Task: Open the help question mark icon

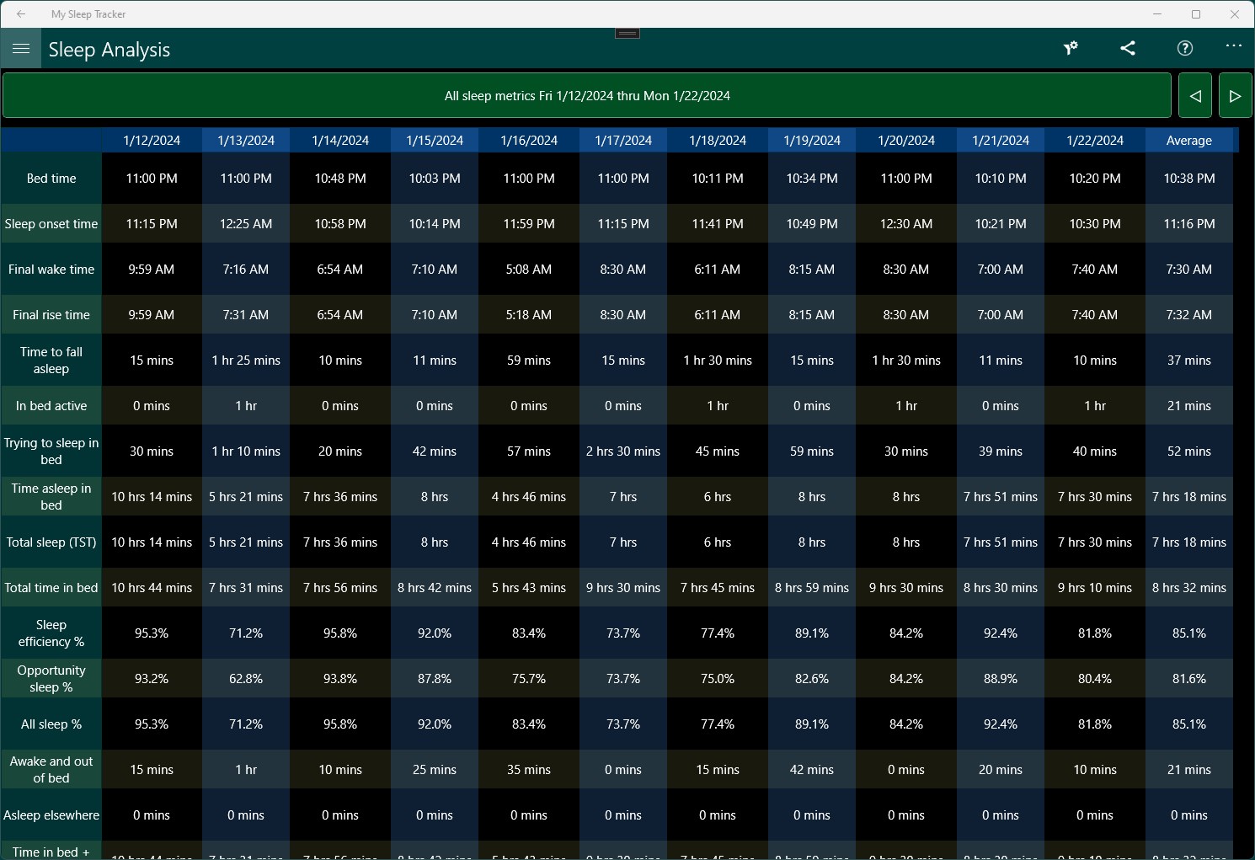Action: click(1185, 49)
